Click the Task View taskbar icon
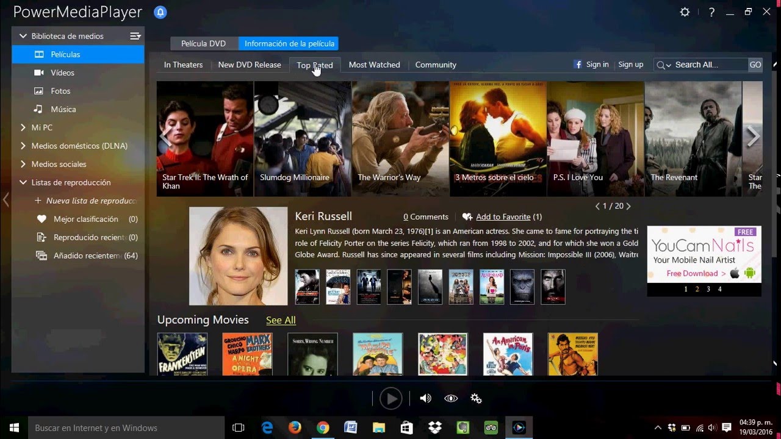The width and height of the screenshot is (781, 439). (x=239, y=428)
